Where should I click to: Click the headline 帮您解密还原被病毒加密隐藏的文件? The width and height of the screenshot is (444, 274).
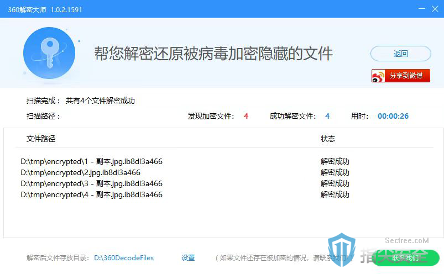tap(213, 54)
